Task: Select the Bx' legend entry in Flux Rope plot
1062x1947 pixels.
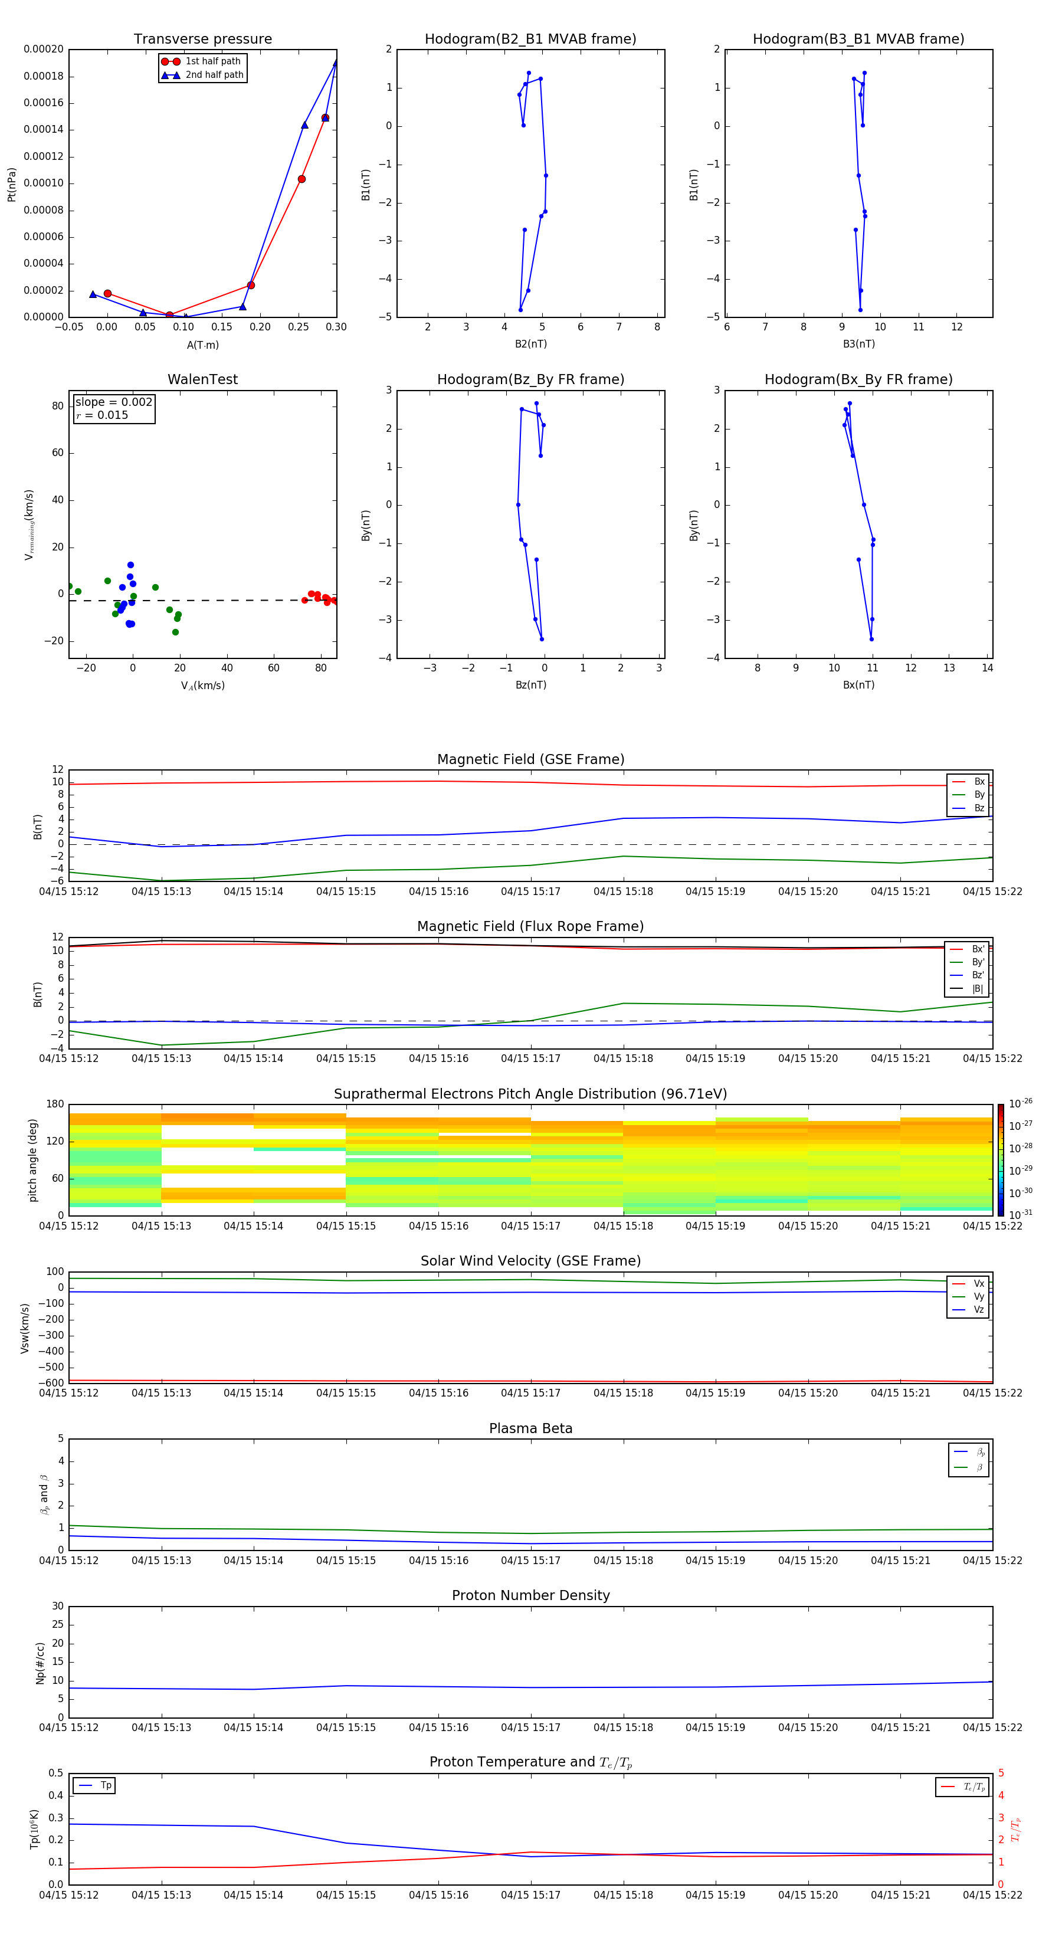Action: point(968,949)
